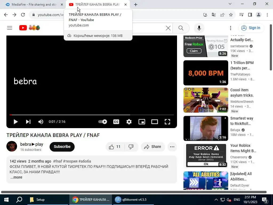Image resolution: width=273 pixels, height=205 pixels.
Task: Click the #fnaf hashtag
Action: tap(58, 161)
